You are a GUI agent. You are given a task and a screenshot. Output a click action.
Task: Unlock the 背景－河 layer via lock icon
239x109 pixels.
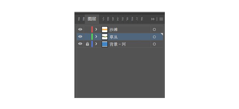tap(87, 44)
